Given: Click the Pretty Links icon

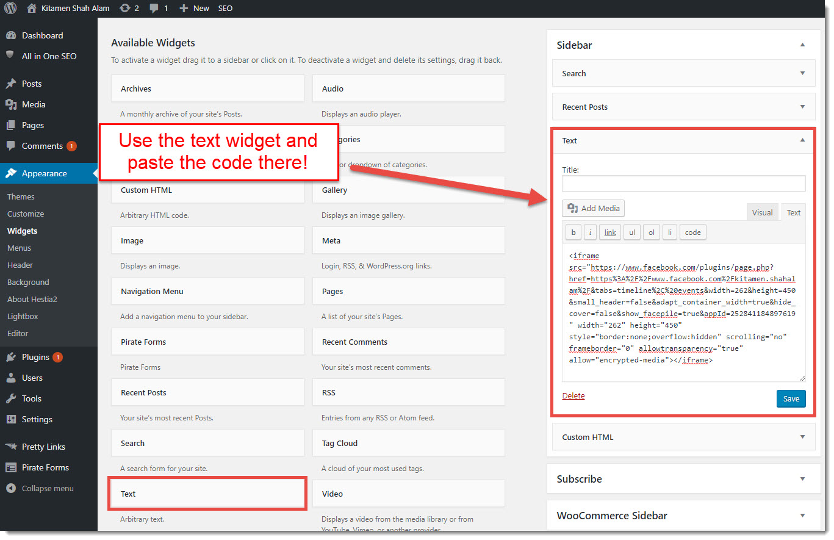Looking at the screenshot, I should coord(11,447).
